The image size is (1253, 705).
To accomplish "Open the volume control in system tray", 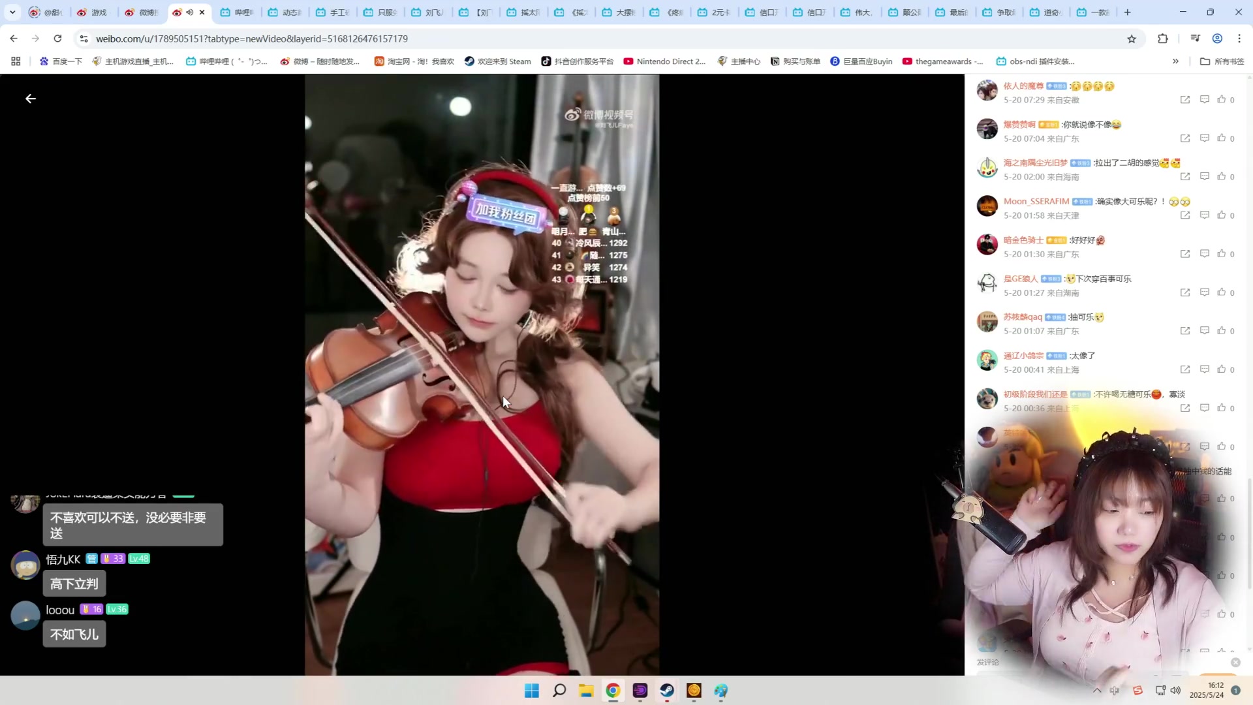I will pos(1175,691).
